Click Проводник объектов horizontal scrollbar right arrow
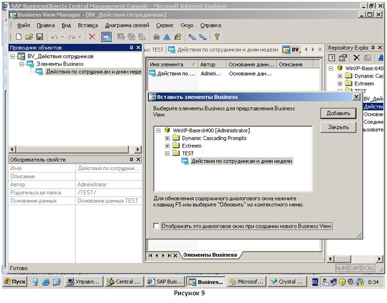This screenshot has height=303, width=387. (138, 149)
